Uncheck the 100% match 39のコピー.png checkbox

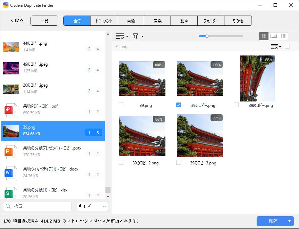click(179, 105)
